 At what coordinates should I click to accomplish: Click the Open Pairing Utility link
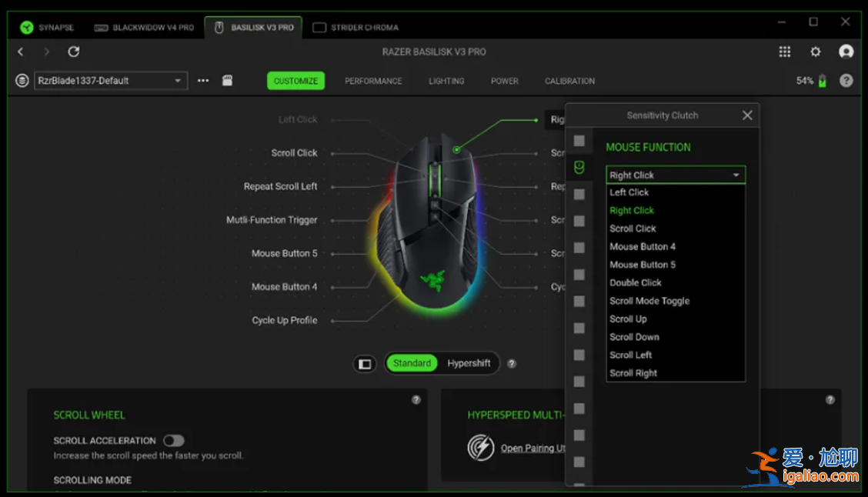click(532, 449)
